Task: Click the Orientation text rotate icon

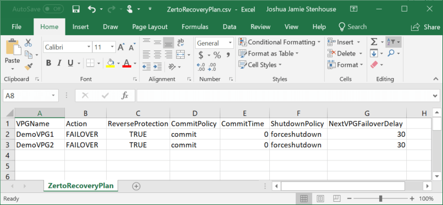Action: point(172,67)
